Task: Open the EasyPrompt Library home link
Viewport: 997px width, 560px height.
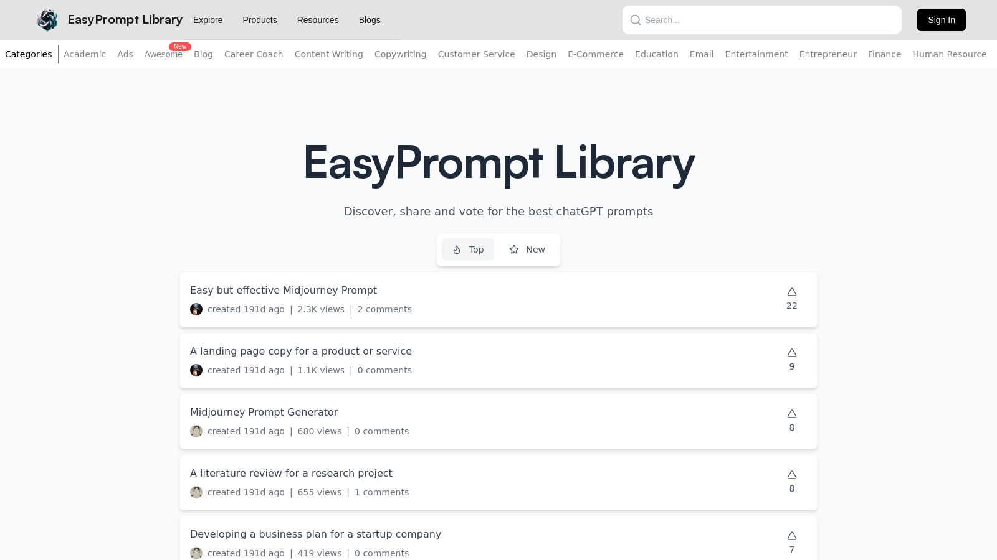Action: 125,20
